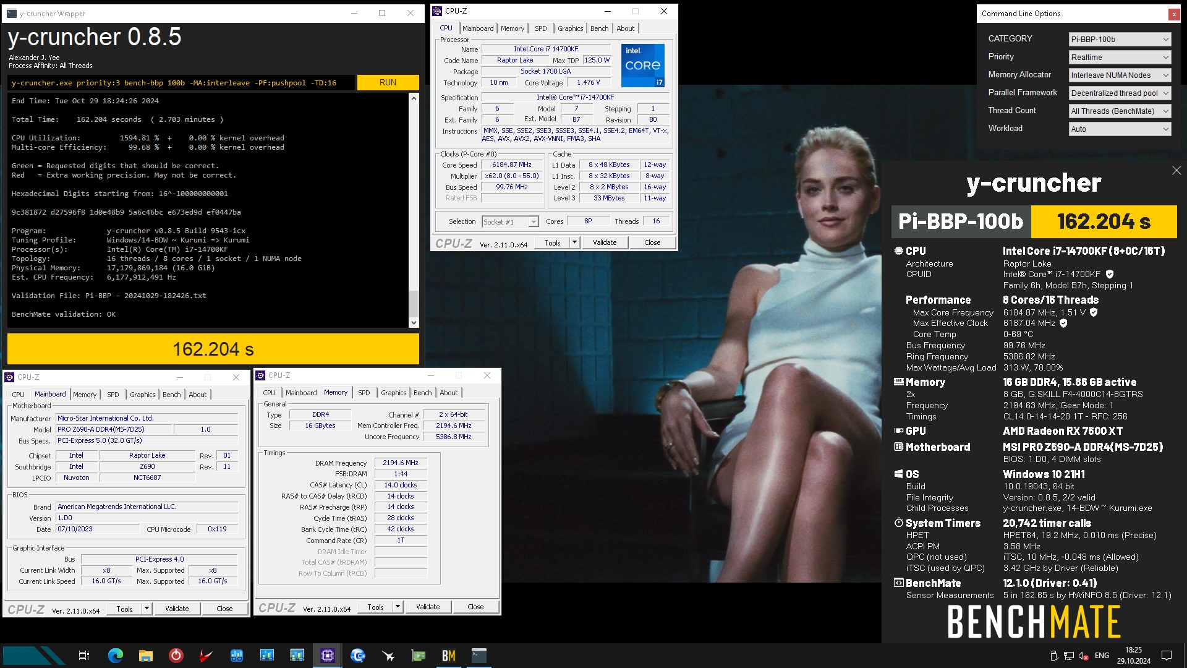Viewport: 1187px width, 668px height.
Task: Expand the Memory Allocator dropdown
Action: (x=1120, y=75)
